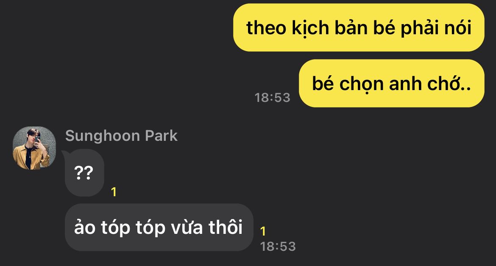Image resolution: width=496 pixels, height=266 pixels.
Task: Click the 18:53 timestamp below the gray messages
Action: click(278, 247)
